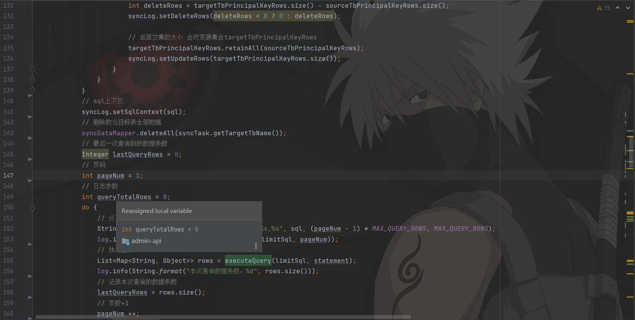Click pageNum variable on line 147
The image size is (635, 320).
coord(111,175)
